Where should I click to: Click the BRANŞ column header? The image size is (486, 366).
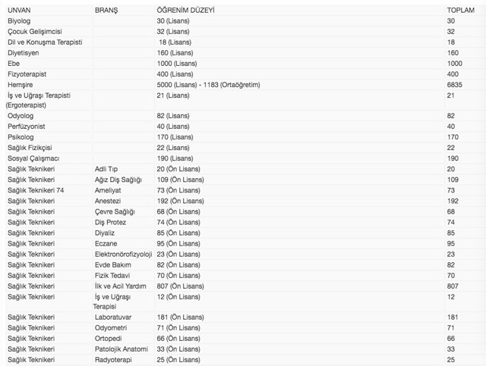pyautogui.click(x=107, y=10)
